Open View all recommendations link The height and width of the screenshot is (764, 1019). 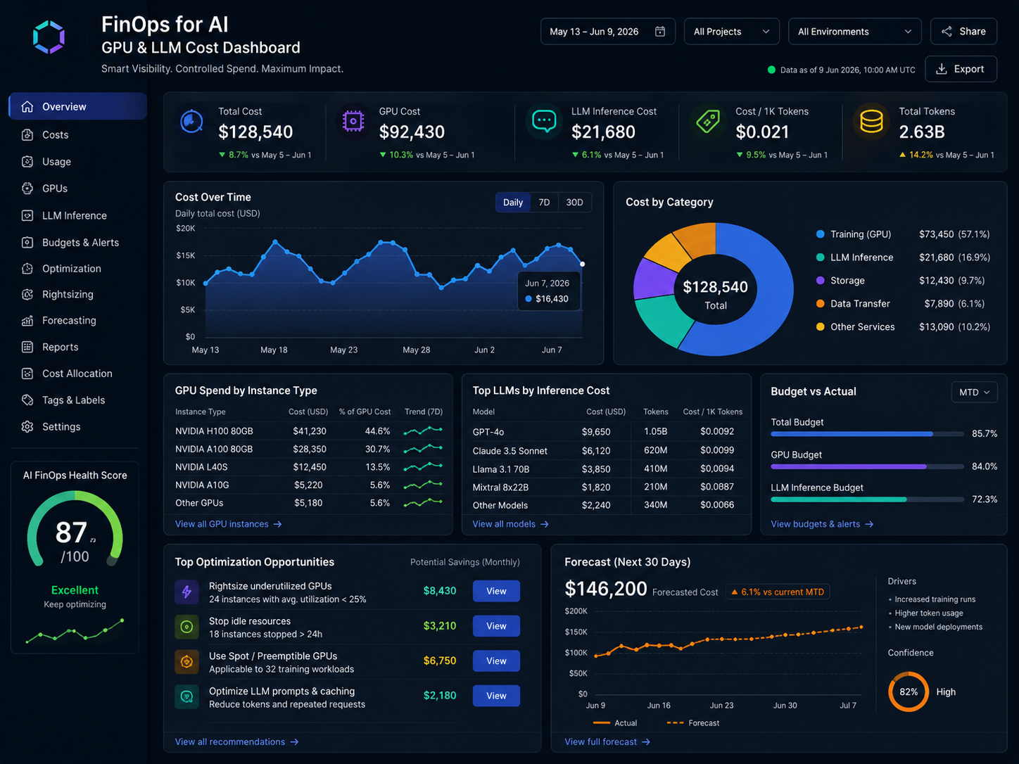(237, 741)
